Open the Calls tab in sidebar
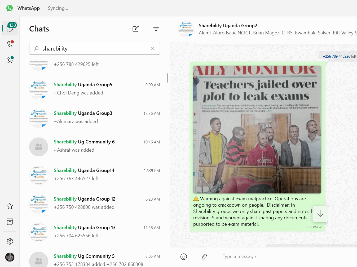This screenshot has width=357, height=267. pyautogui.click(x=10, y=44)
